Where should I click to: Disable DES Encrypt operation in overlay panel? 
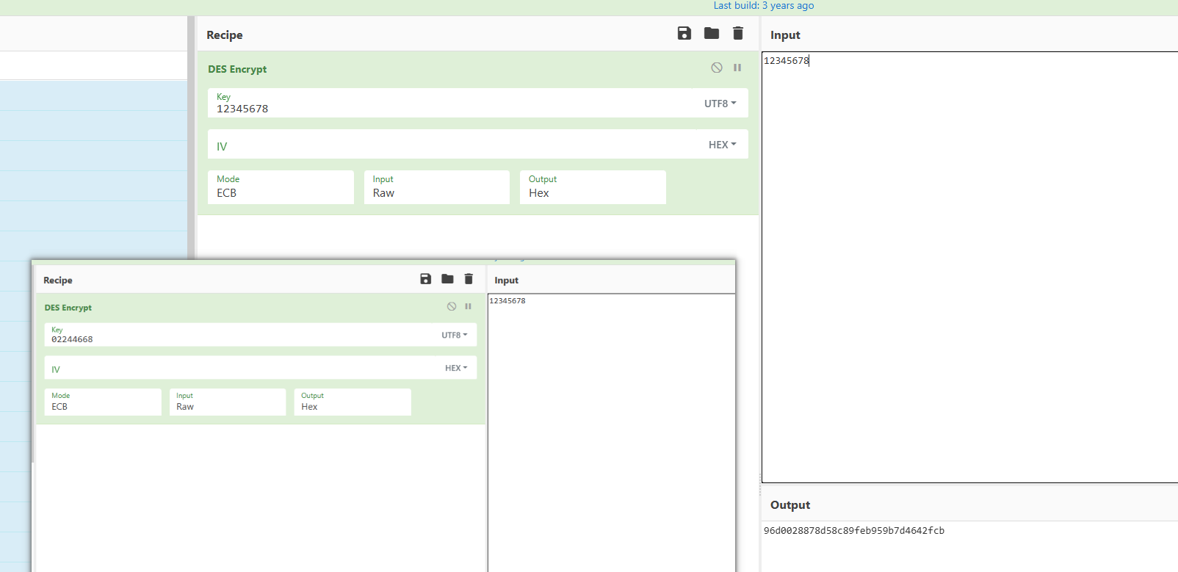coord(452,306)
